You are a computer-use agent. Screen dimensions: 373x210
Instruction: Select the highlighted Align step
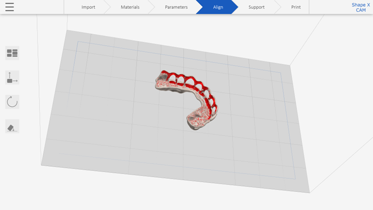[x=217, y=7]
